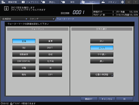Click the フォーマット section header
The width and height of the screenshot is (139, 105).
tap(38, 29)
